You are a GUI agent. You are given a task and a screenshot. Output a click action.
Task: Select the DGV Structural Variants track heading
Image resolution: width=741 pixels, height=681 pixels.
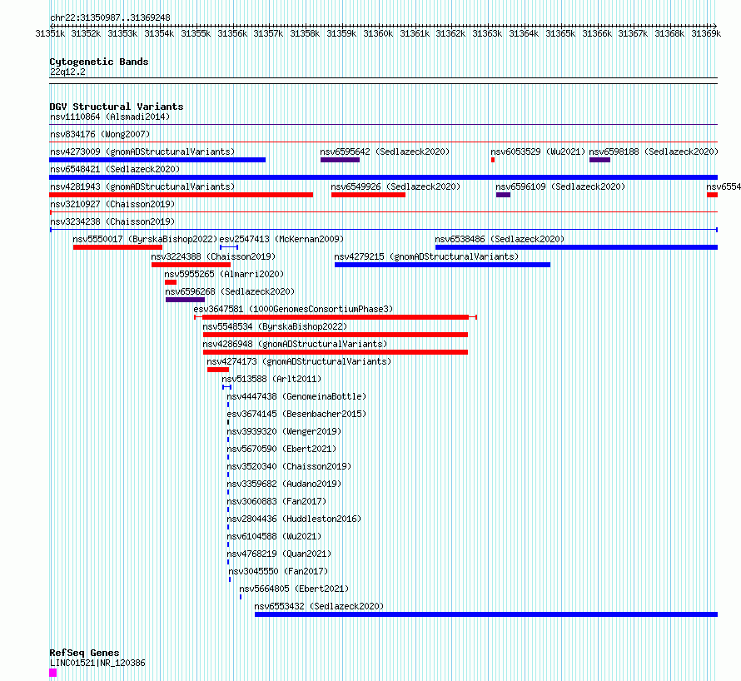[x=117, y=107]
